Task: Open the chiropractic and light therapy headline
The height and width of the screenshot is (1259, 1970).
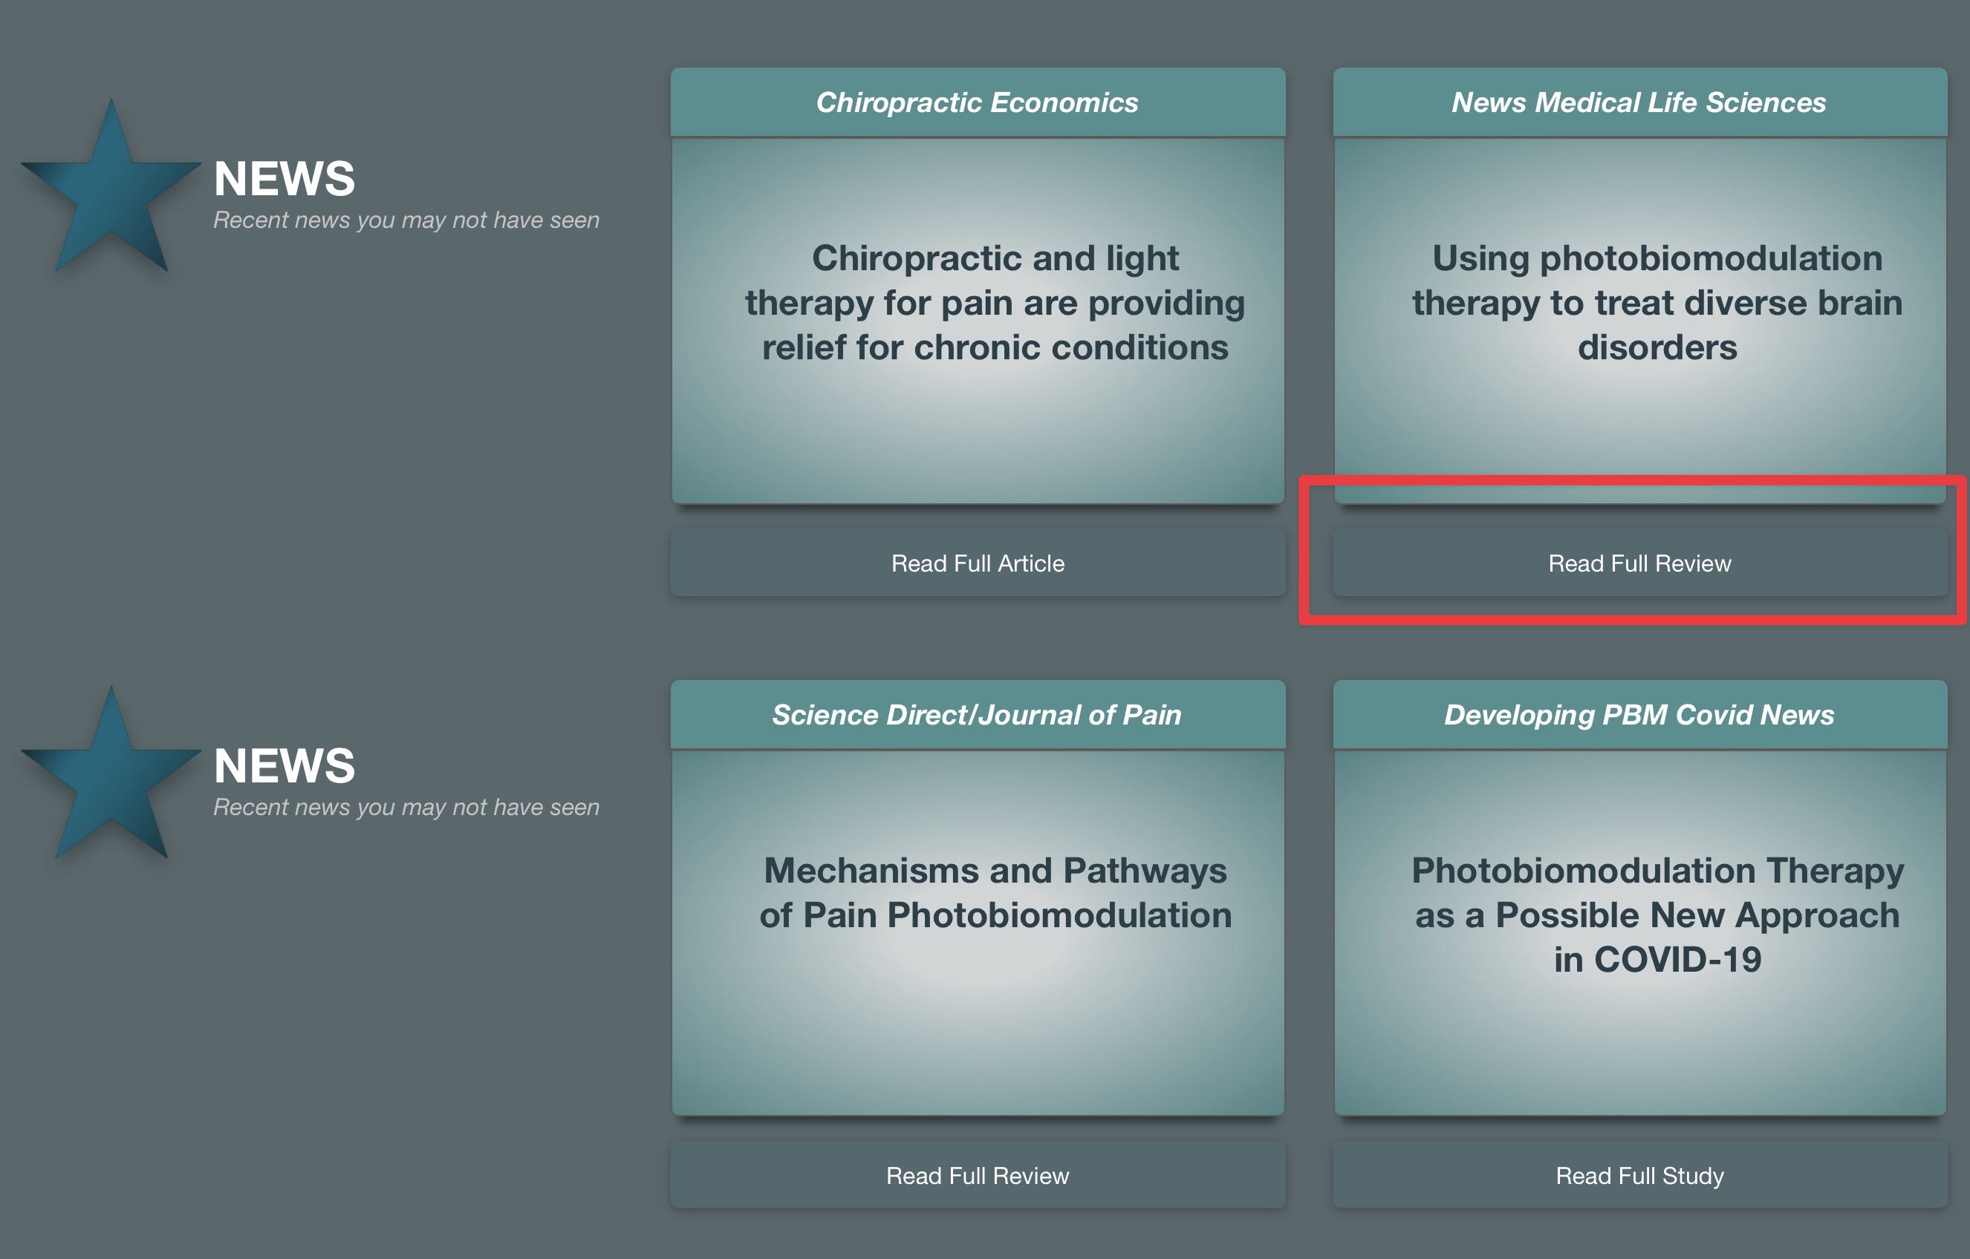Action: [x=995, y=302]
